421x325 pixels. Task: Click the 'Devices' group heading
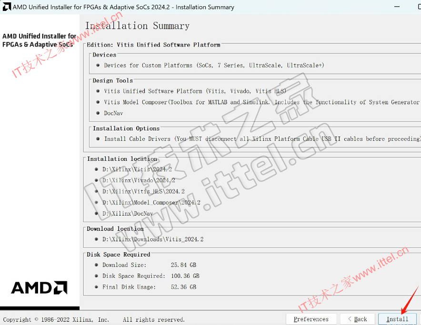(104, 55)
